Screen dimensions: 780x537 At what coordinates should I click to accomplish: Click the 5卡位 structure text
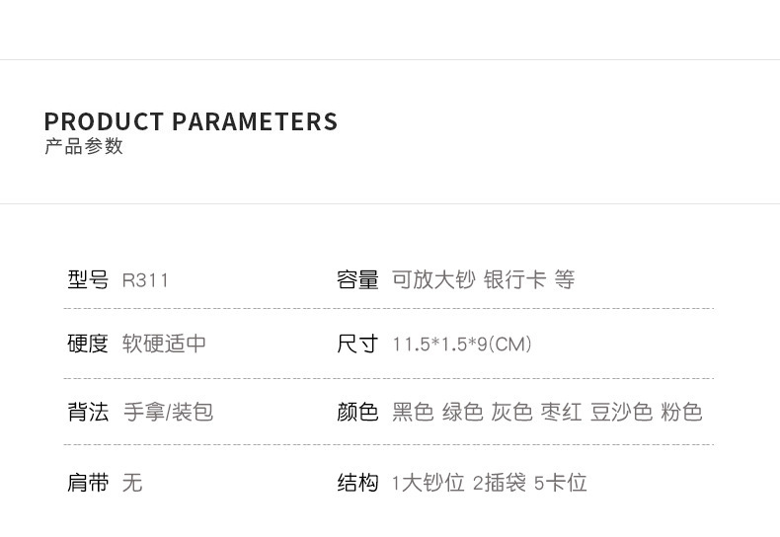pyautogui.click(x=560, y=483)
